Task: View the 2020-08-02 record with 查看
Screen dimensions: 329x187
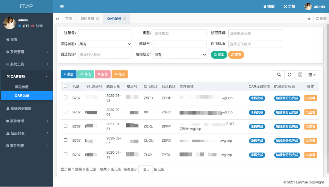Action: tap(310, 98)
